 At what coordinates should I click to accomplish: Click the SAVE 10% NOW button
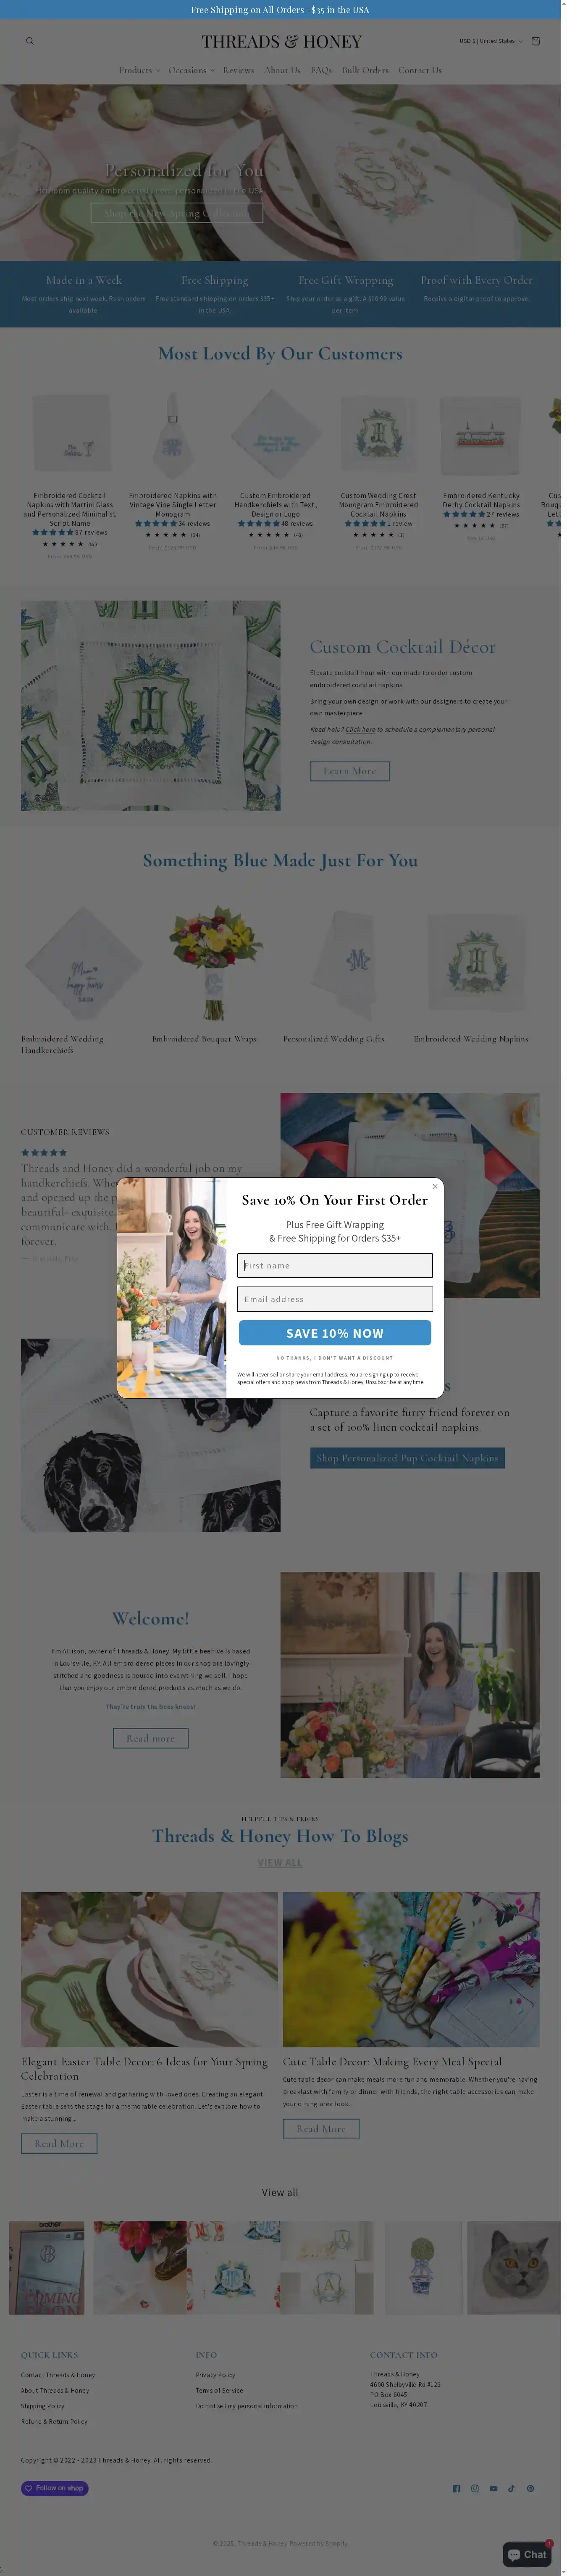(335, 1333)
